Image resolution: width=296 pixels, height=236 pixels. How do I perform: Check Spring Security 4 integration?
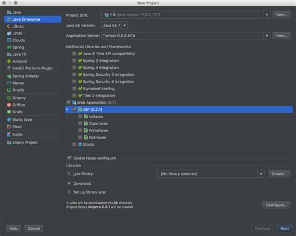click(x=74, y=81)
